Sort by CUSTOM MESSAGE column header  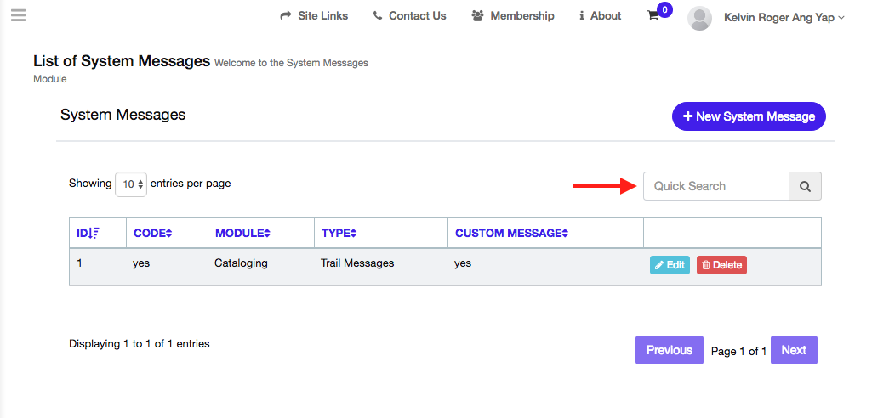511,233
